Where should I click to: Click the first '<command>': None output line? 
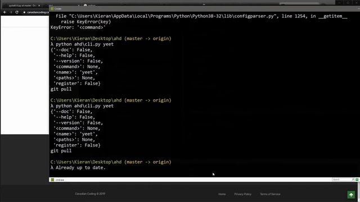[76, 67]
